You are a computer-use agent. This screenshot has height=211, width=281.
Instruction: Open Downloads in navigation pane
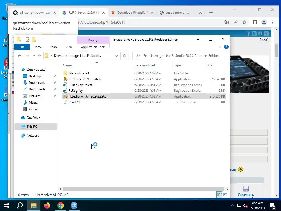coord(37,83)
